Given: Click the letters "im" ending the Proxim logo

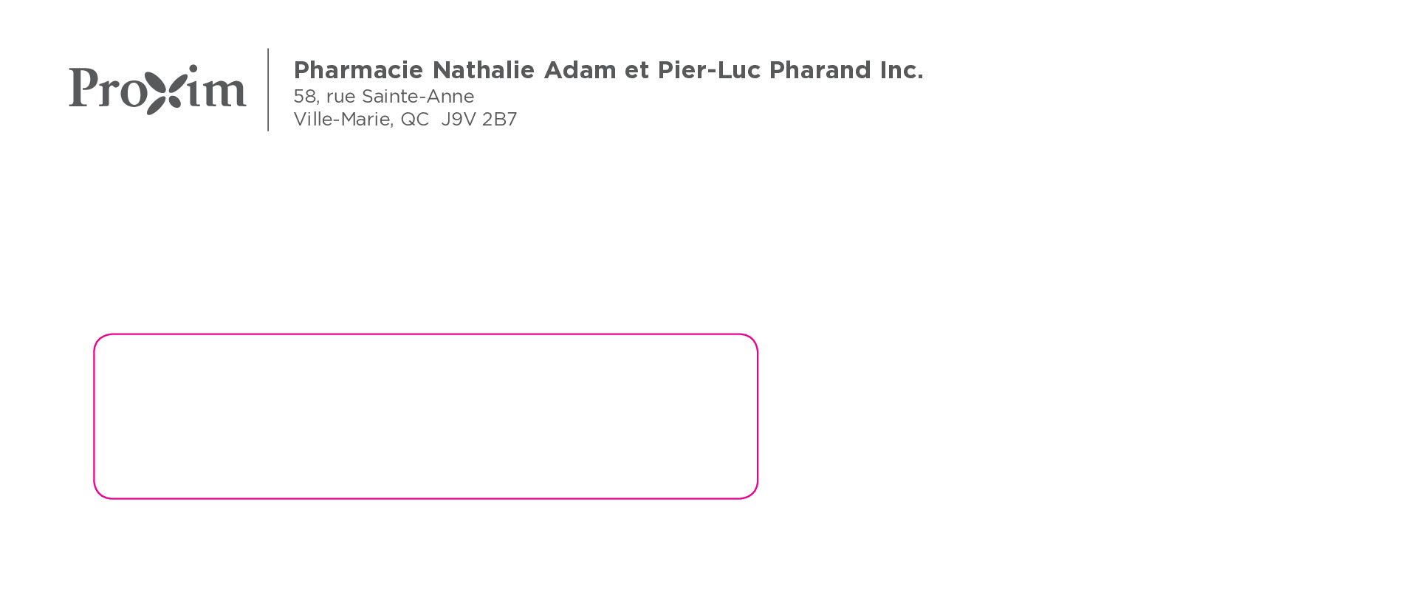Looking at the screenshot, I should [216, 89].
